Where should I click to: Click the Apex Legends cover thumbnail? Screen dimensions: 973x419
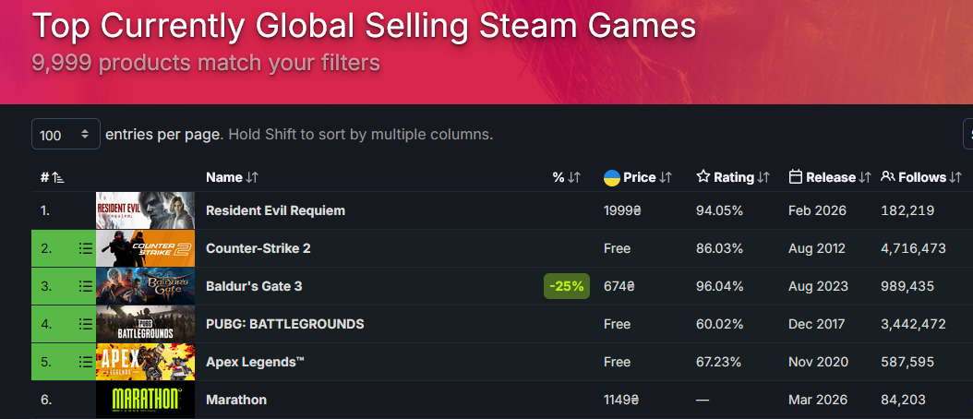pos(145,362)
